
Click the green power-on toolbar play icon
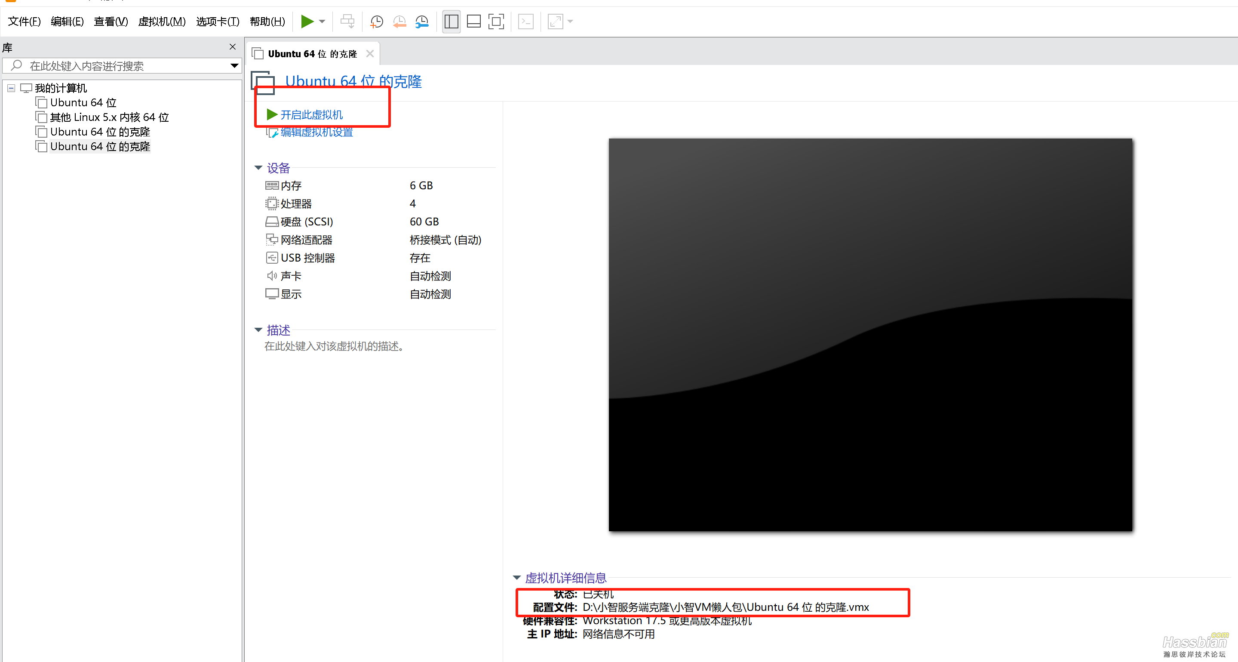tap(307, 21)
